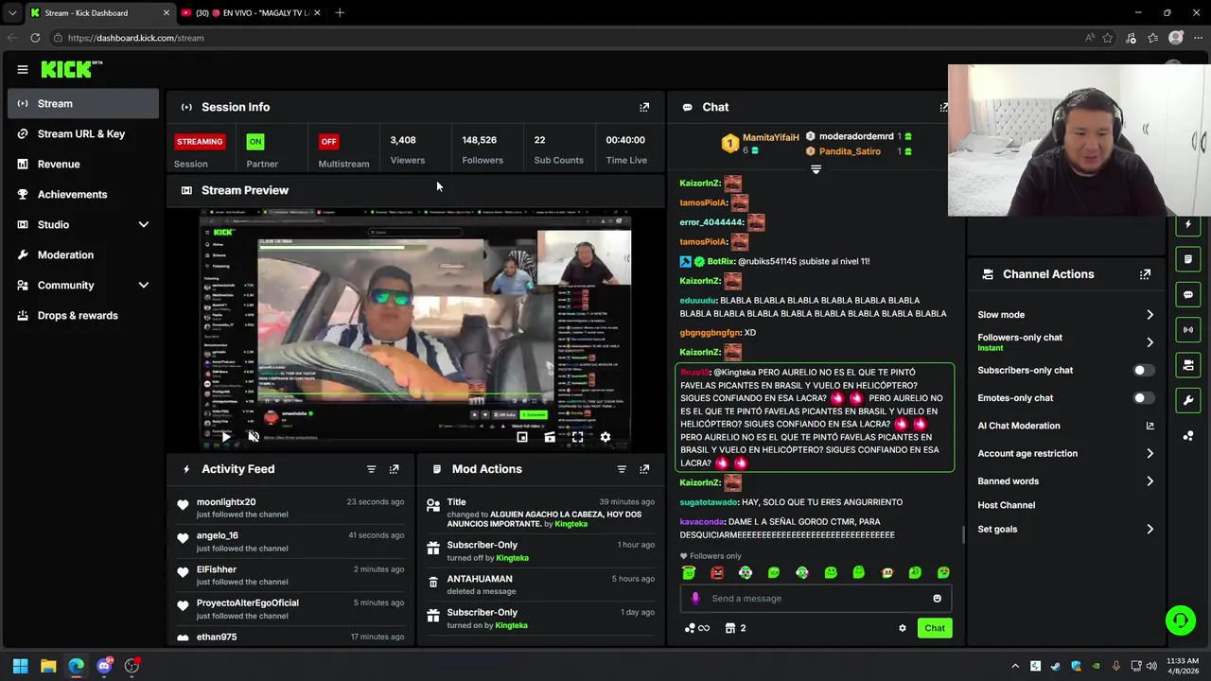
Task: Expand Slow mode options
Action: [1150, 315]
